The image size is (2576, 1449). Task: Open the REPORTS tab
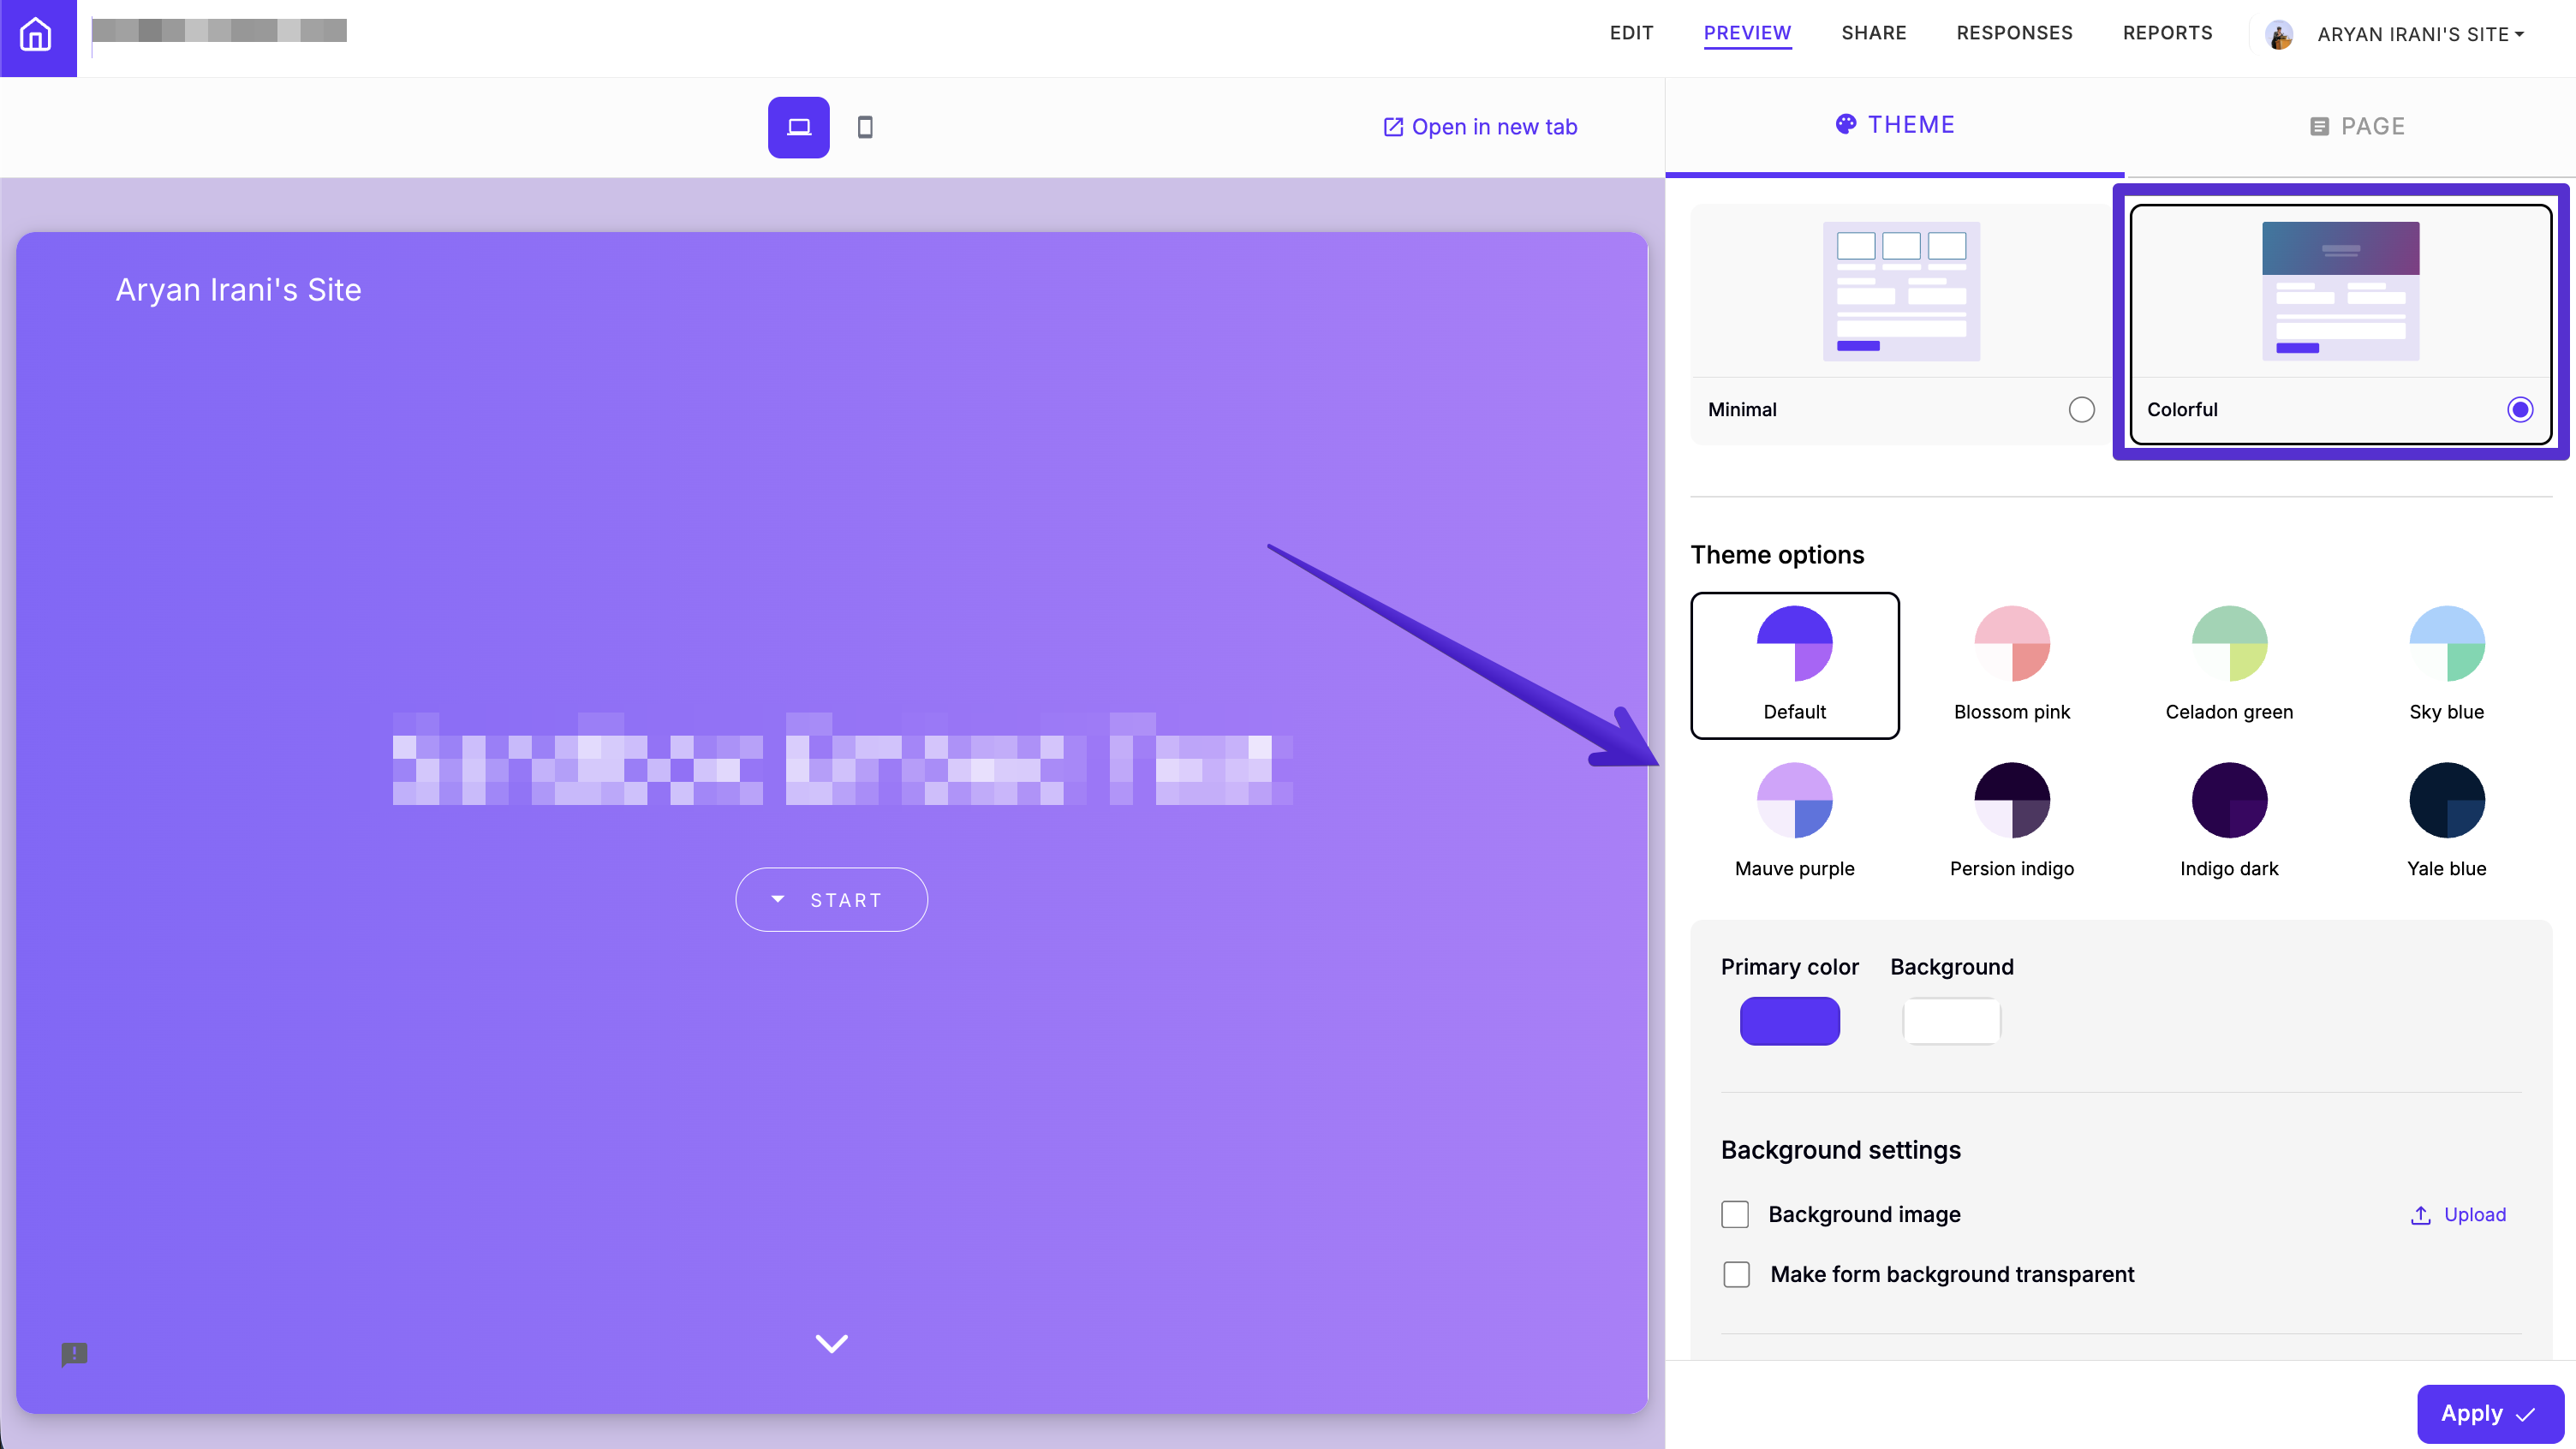pyautogui.click(x=2167, y=33)
